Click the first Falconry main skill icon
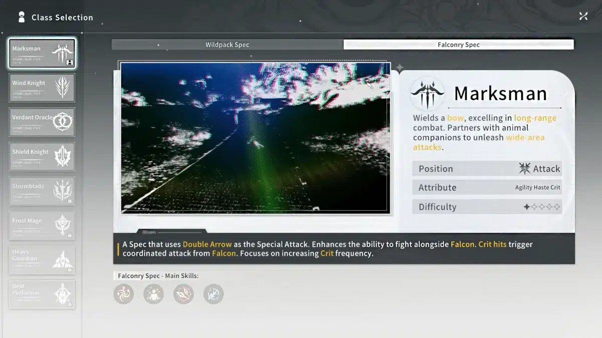This screenshot has width=602, height=338. point(123,294)
